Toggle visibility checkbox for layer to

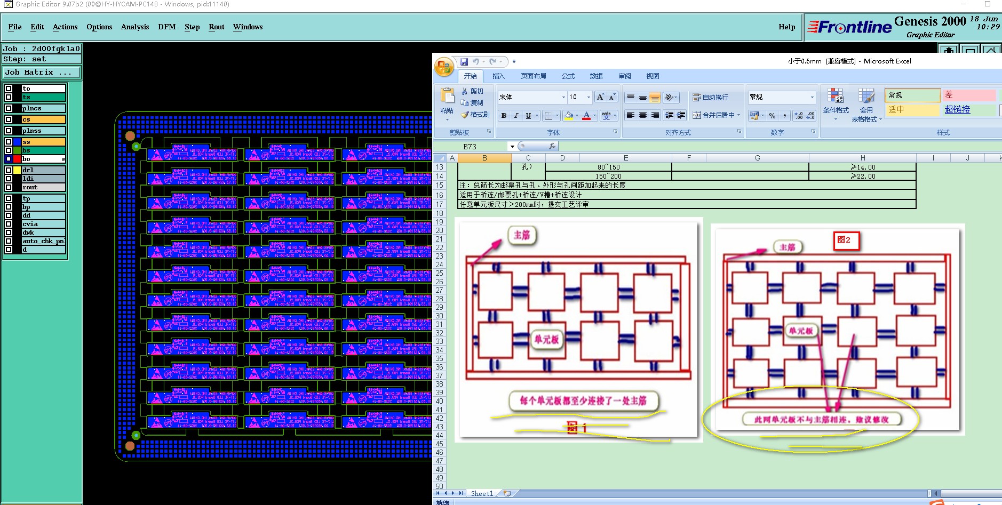(9, 89)
